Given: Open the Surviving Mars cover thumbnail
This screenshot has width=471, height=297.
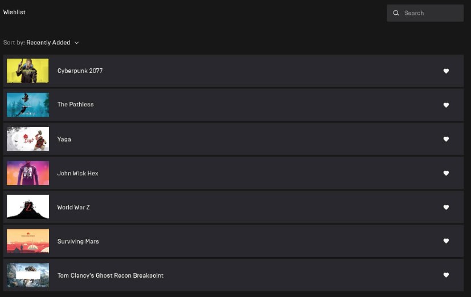Looking at the screenshot, I should tap(28, 241).
